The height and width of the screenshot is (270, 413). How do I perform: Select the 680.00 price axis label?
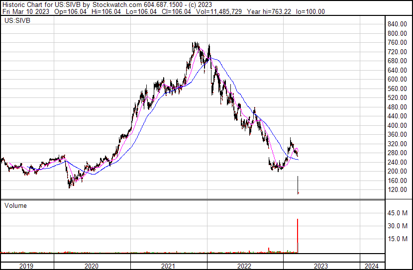tap(397, 61)
